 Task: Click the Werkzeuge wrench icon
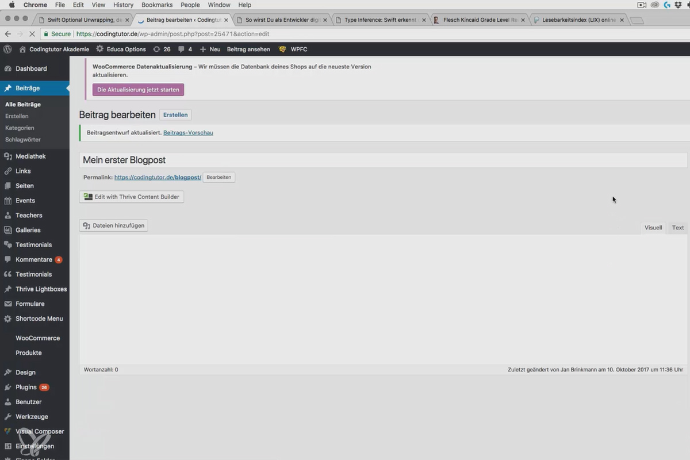8,417
